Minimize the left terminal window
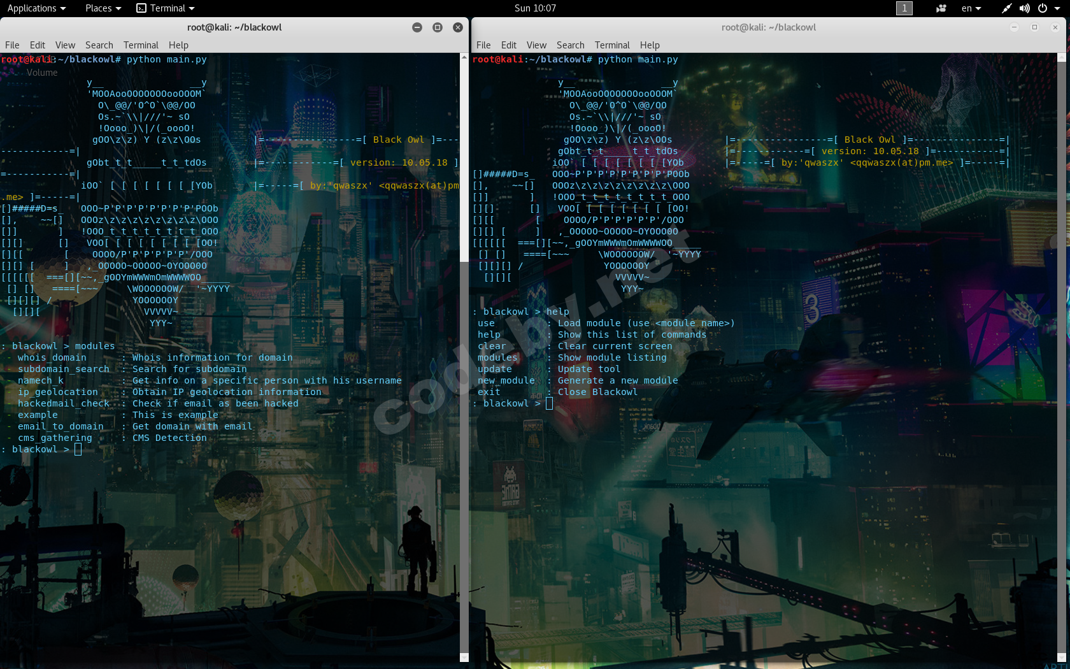The height and width of the screenshot is (669, 1070). [417, 27]
